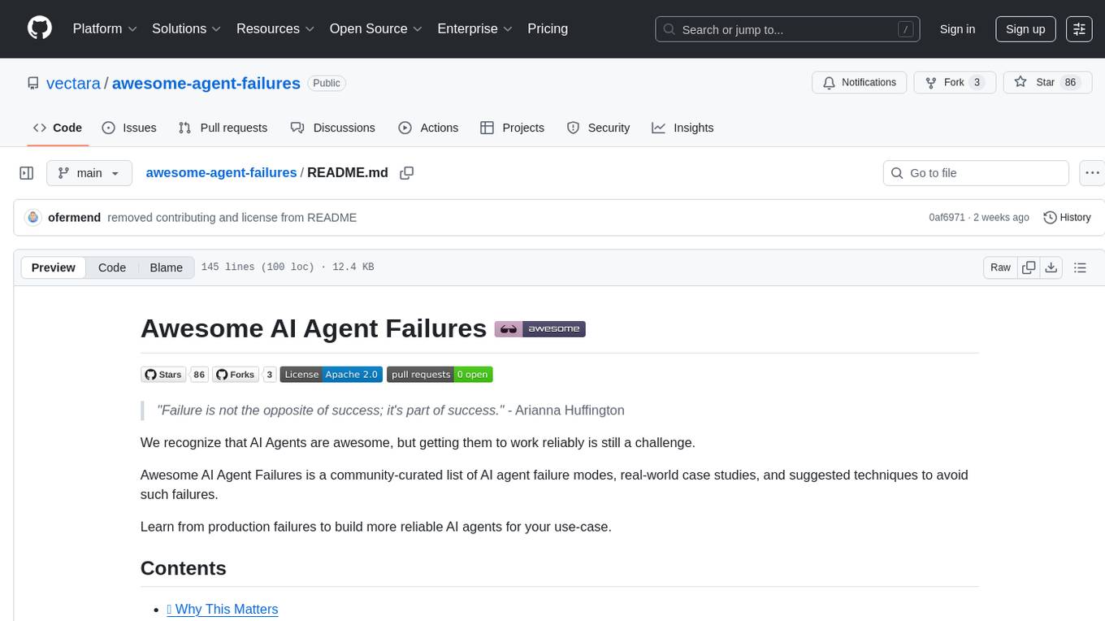This screenshot has width=1105, height=621.
Task: Click the License Apache 2.0 badge
Action: click(x=331, y=375)
